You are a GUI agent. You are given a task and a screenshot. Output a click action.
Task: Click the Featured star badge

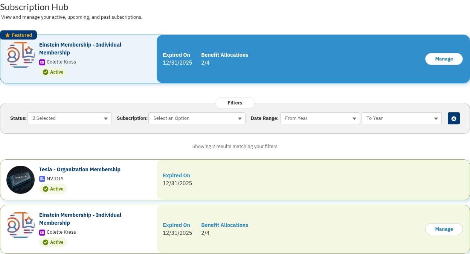click(x=18, y=35)
